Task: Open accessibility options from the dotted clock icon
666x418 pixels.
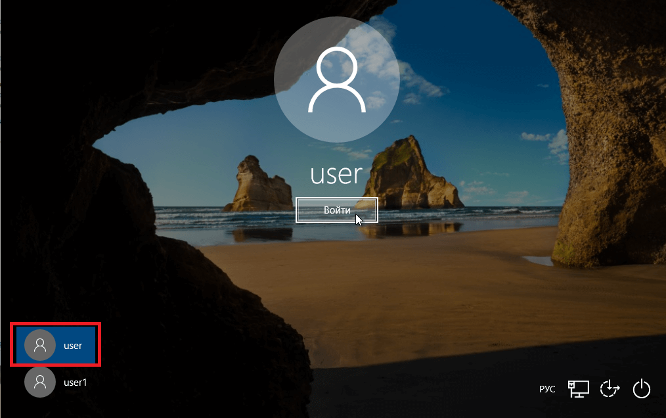Action: coord(610,389)
